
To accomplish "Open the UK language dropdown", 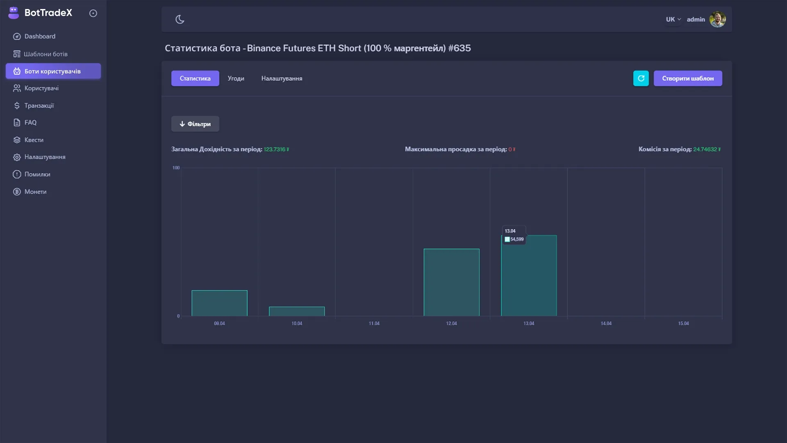I will point(673,19).
